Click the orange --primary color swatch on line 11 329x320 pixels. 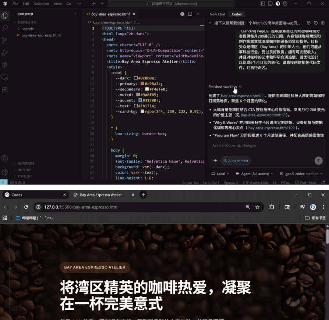point(143,83)
